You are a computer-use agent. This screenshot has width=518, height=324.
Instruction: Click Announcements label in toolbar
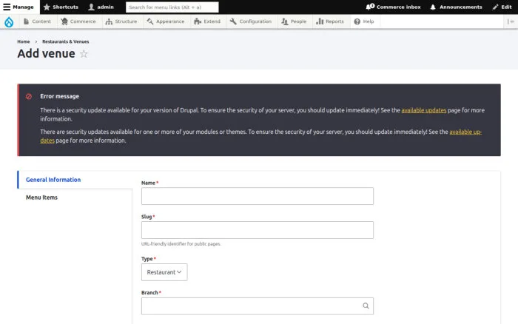[460, 7]
